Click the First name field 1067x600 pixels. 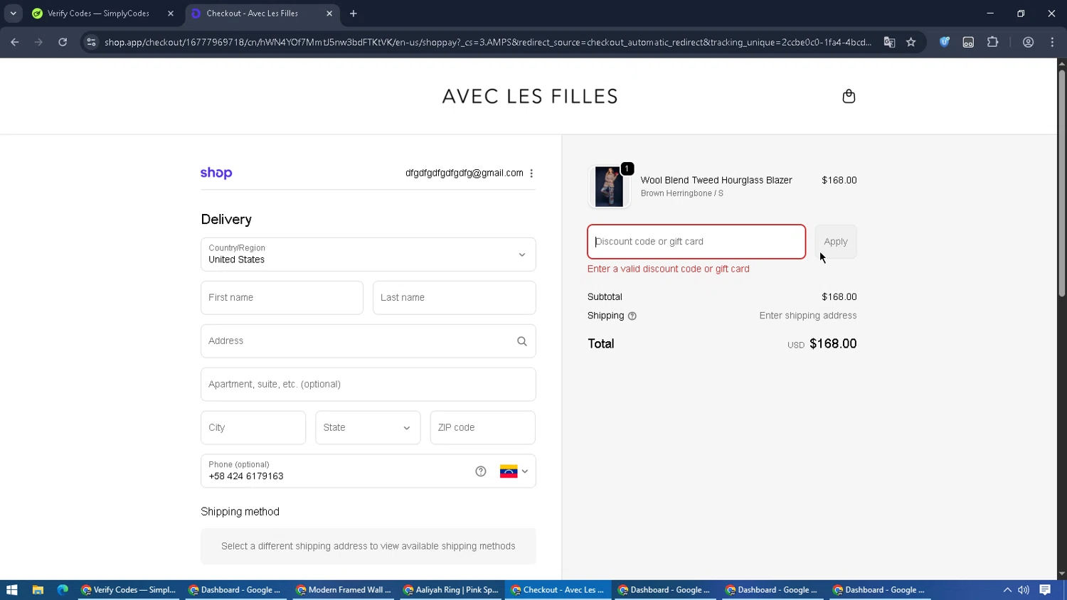[282, 298]
